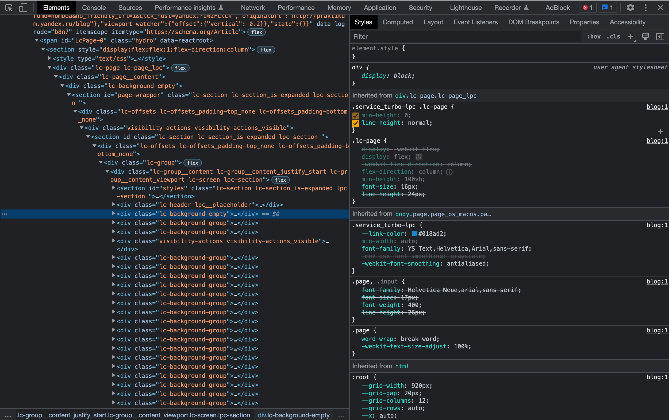Uncheck the line-height: normal property checkbox

pyautogui.click(x=356, y=123)
